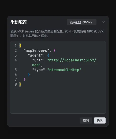Click the http://localhost:5157/ URL string
The width and height of the screenshot is (116, 139).
pyautogui.click(x=72, y=60)
